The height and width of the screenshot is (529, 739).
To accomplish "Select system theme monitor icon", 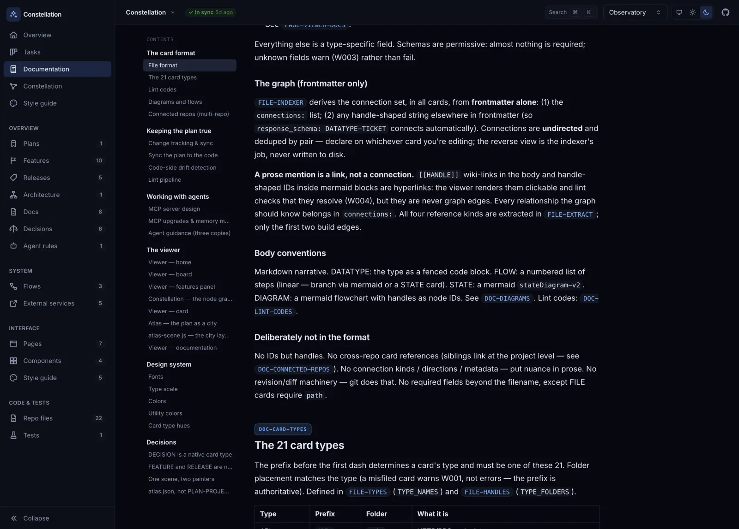I will [x=679, y=12].
